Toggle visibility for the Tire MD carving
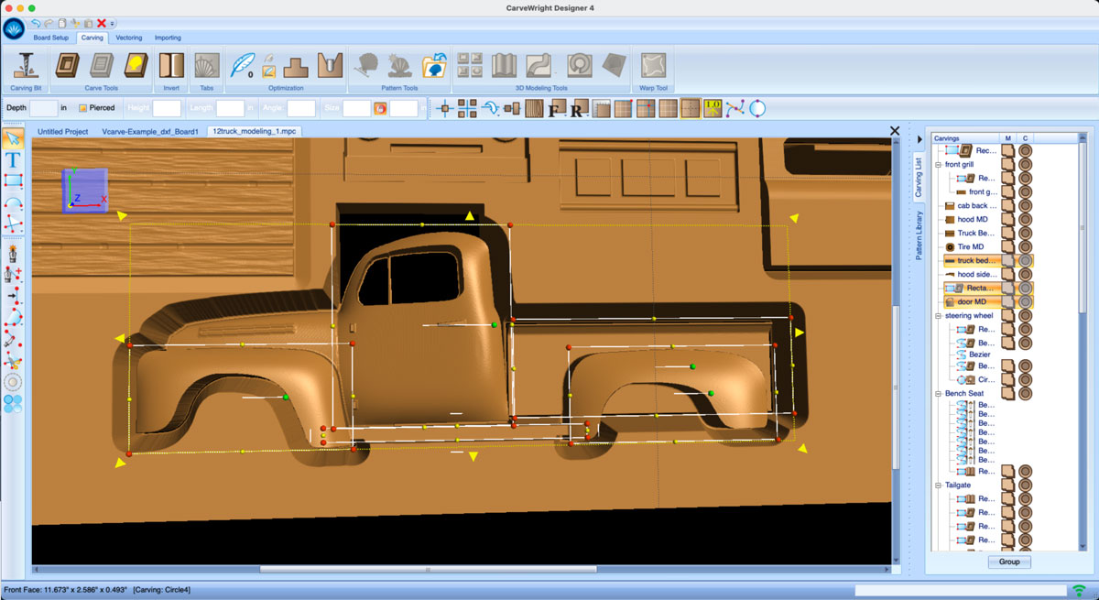The height and width of the screenshot is (600, 1099). (x=1026, y=246)
